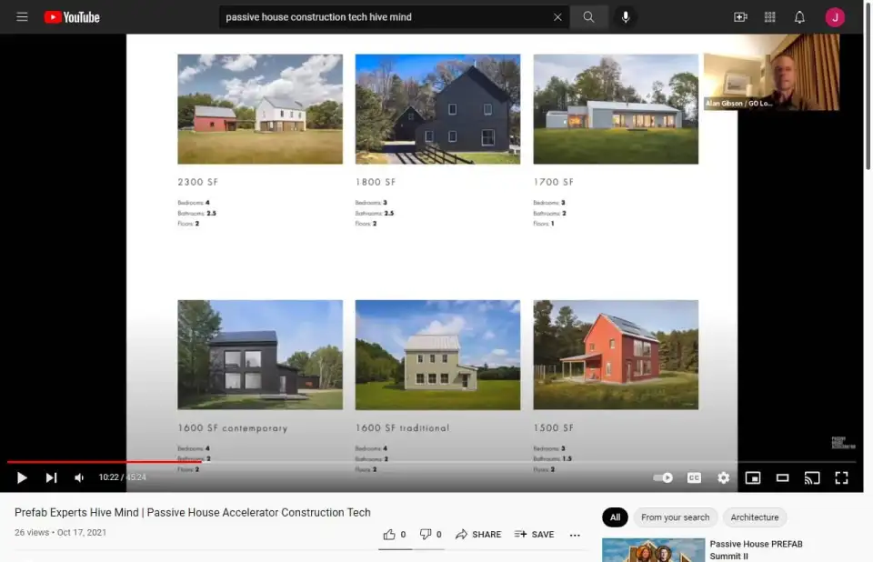Select 'From your search' chip
873x562 pixels.
click(675, 517)
